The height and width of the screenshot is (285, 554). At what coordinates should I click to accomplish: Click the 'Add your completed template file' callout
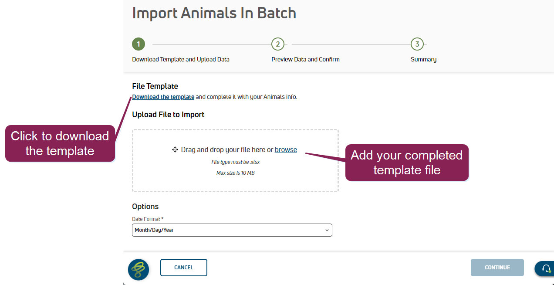click(407, 163)
